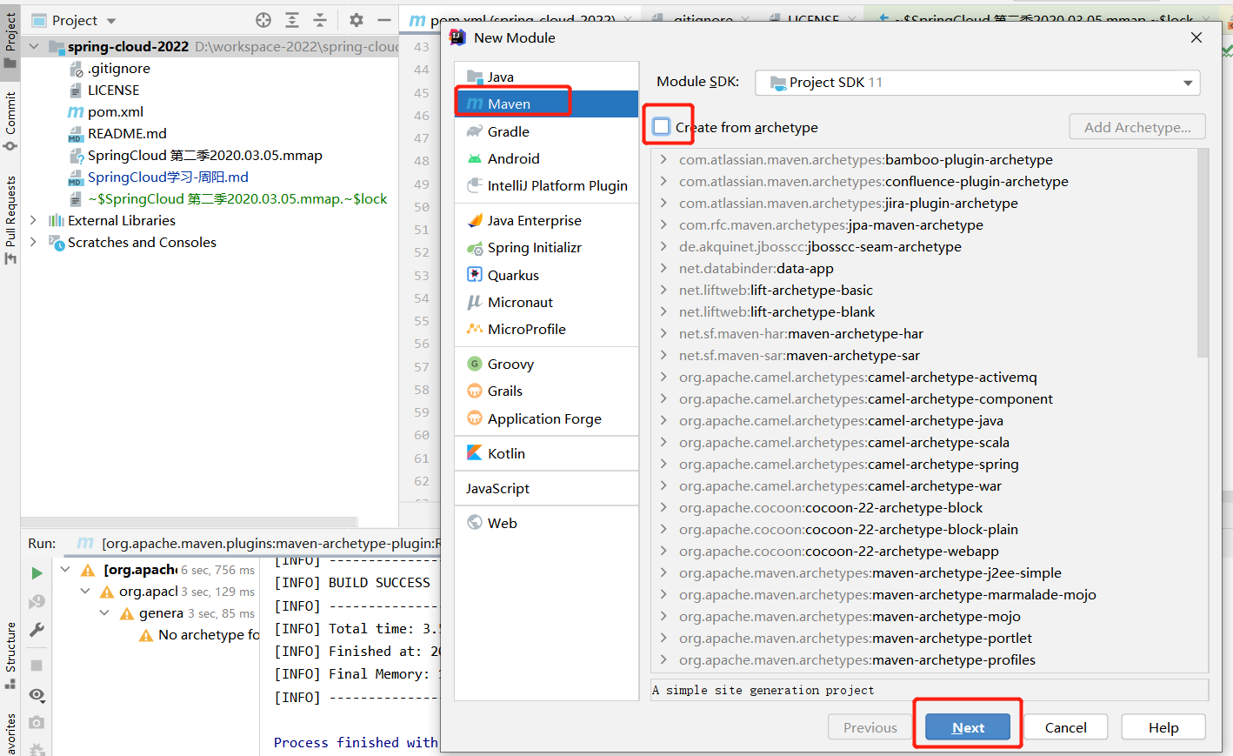This screenshot has width=1233, height=756.
Task: Open Project panel settings gear
Action: (x=357, y=20)
